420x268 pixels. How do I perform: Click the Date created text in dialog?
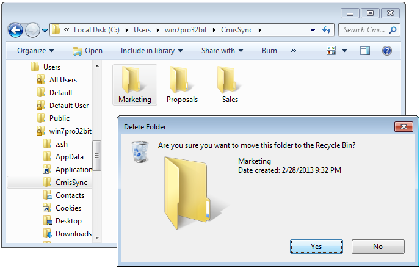[289, 170]
